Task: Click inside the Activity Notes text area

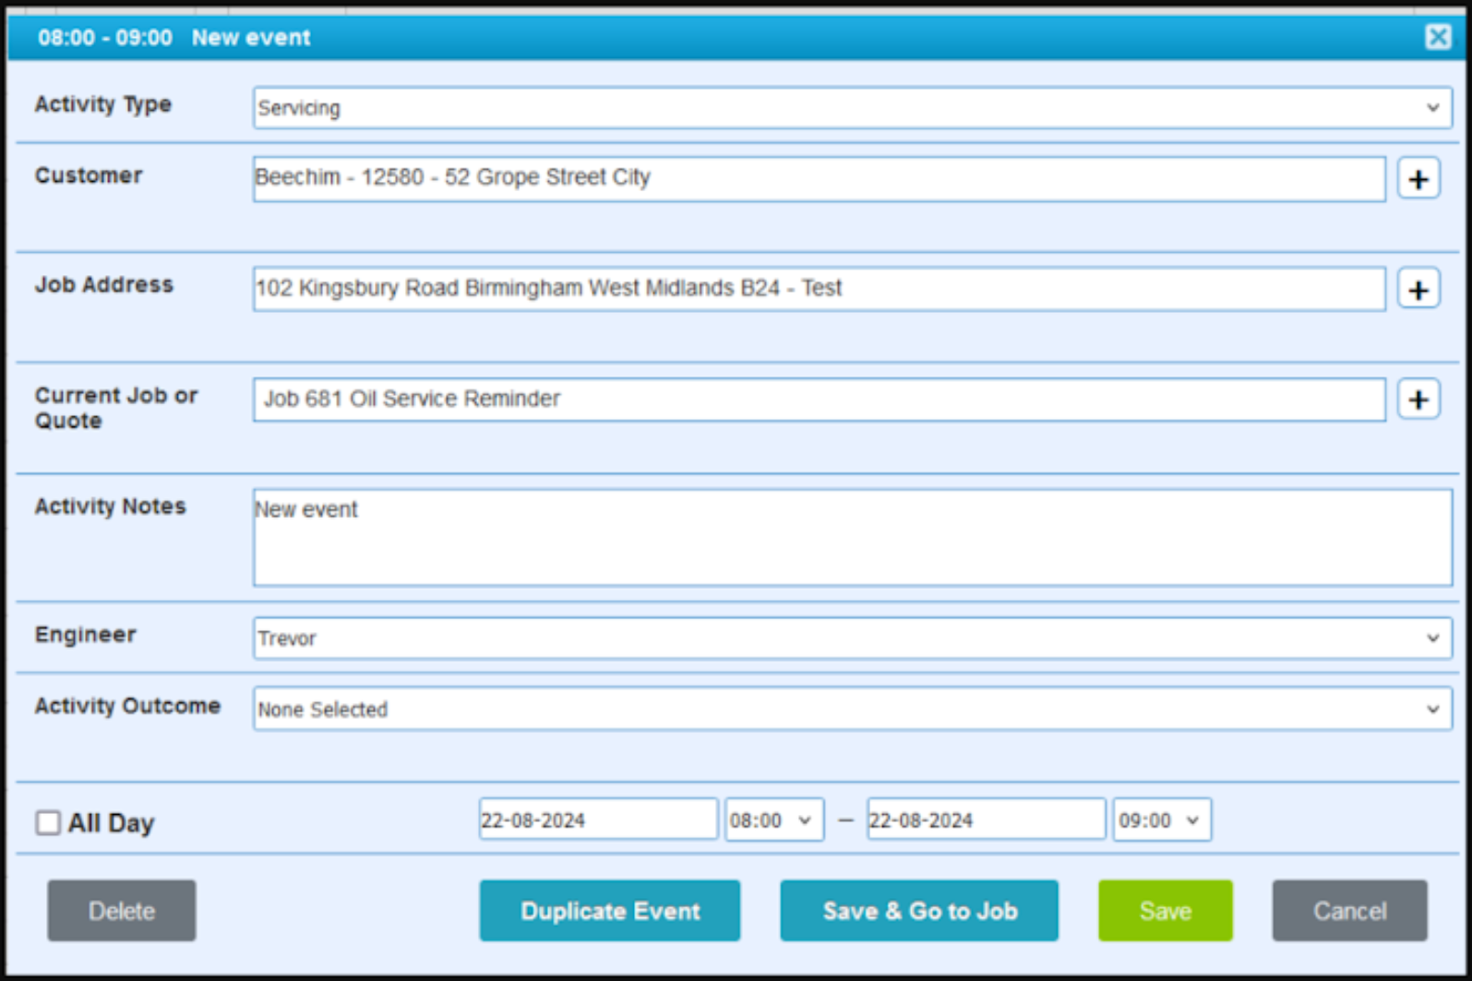Action: coord(851,537)
